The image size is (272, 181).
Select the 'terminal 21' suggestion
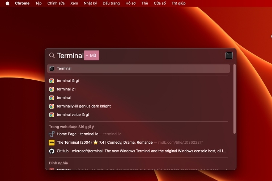(139, 89)
